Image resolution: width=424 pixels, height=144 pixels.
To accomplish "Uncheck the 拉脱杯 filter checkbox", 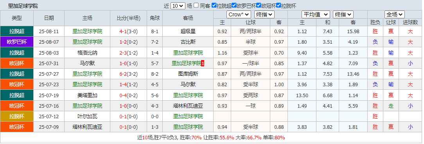I will pyautogui.click(x=278, y=5).
